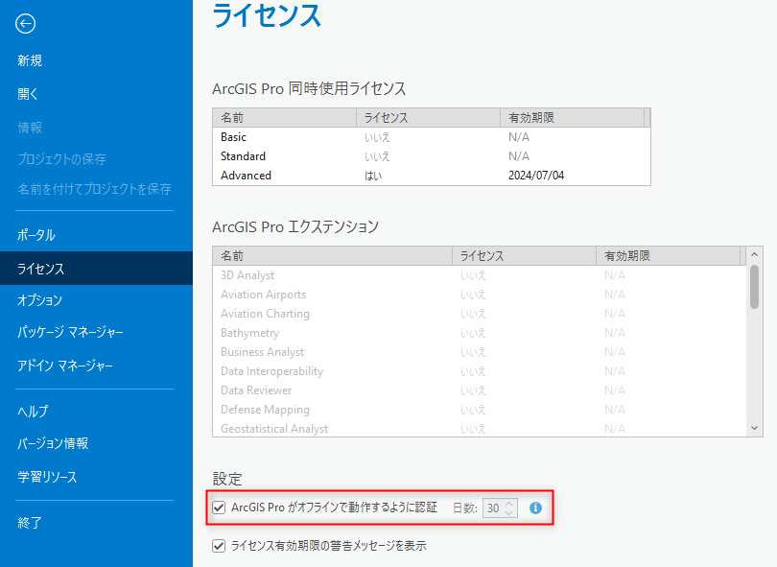Click the Data Reviewer extension row
The width and height of the screenshot is (777, 567).
pyautogui.click(x=480, y=390)
